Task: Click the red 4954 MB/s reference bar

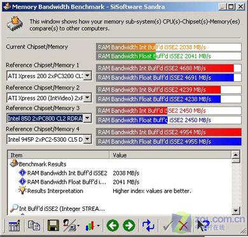Action: tap(169, 132)
